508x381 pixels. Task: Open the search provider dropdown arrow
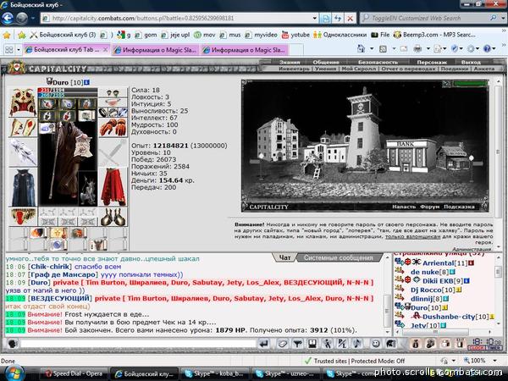[x=503, y=18]
